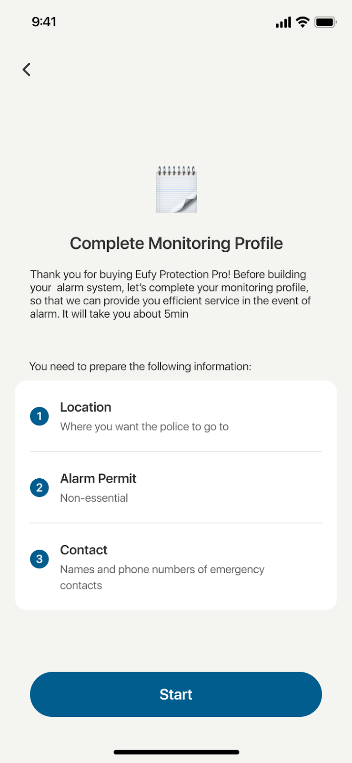Screen dimensions: 352x763
Task: Select the Contact step title
Action: [x=84, y=550]
